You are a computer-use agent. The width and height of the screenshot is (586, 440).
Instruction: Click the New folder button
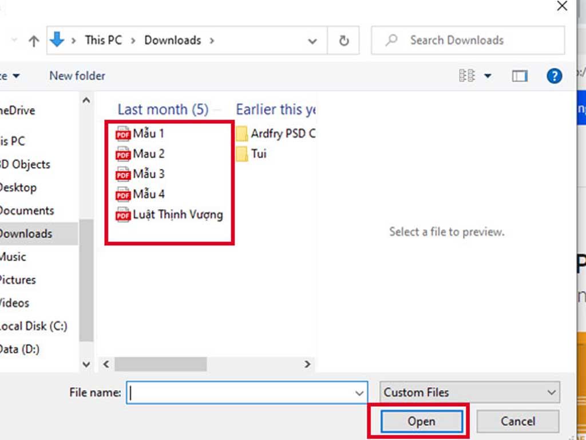76,76
